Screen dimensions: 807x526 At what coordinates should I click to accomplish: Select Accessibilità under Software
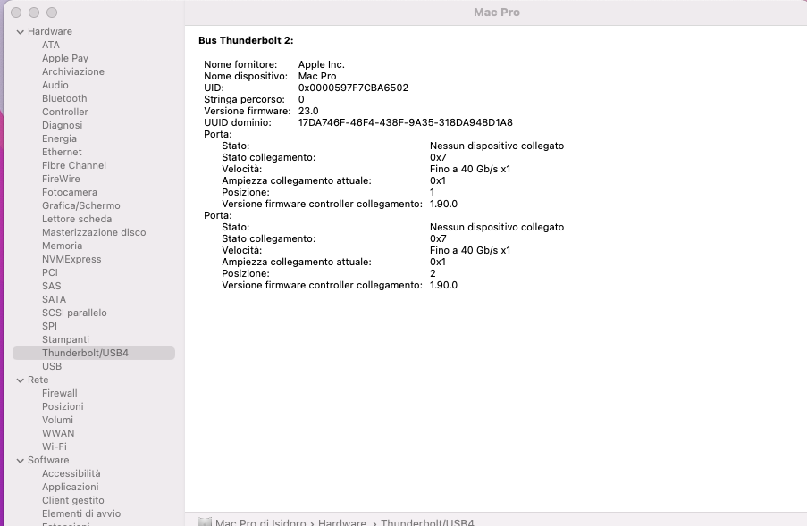[x=71, y=473]
